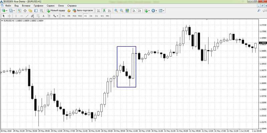Image resolution: width=267 pixels, height=133 pixels.
Task: Zoom out with magnifier minus icon
Action: pyautogui.click(x=121, y=11)
